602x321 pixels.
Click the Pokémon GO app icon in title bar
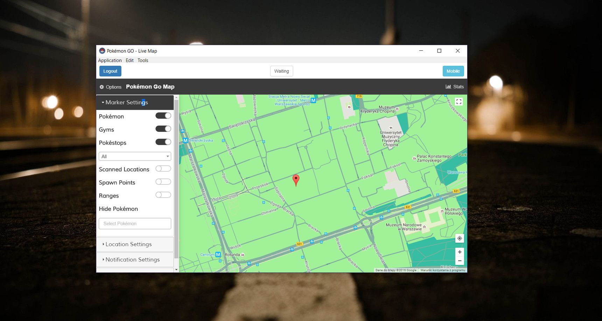(x=102, y=51)
